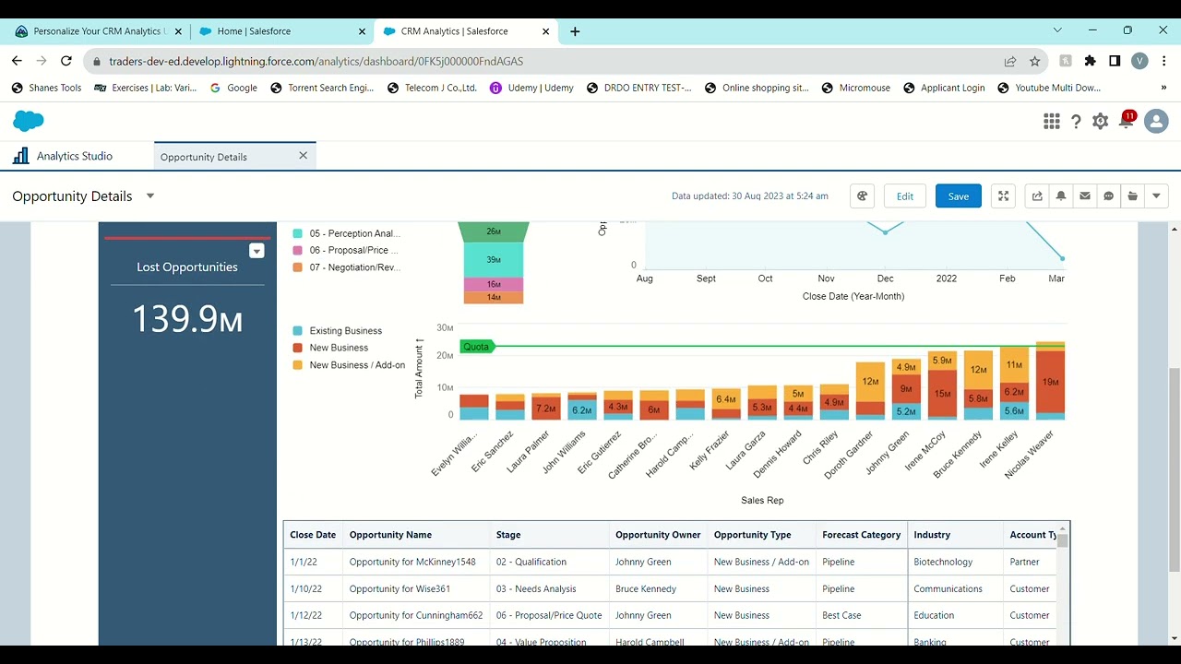This screenshot has height=664, width=1181.
Task: Close the Opportunity Details tab
Action: click(303, 156)
